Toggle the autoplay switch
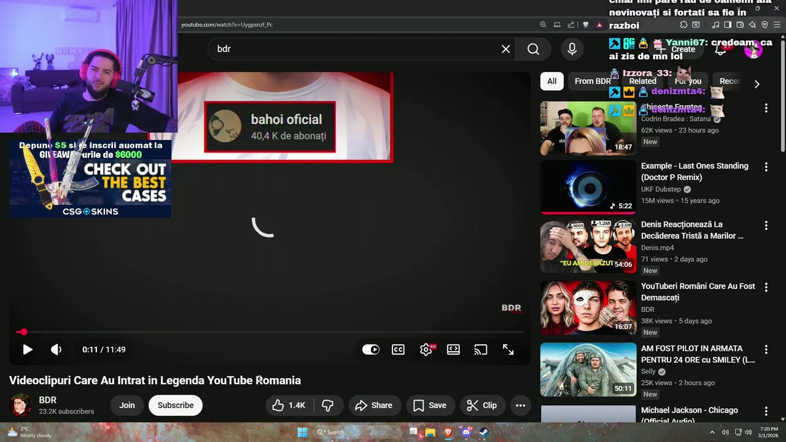 click(x=371, y=349)
